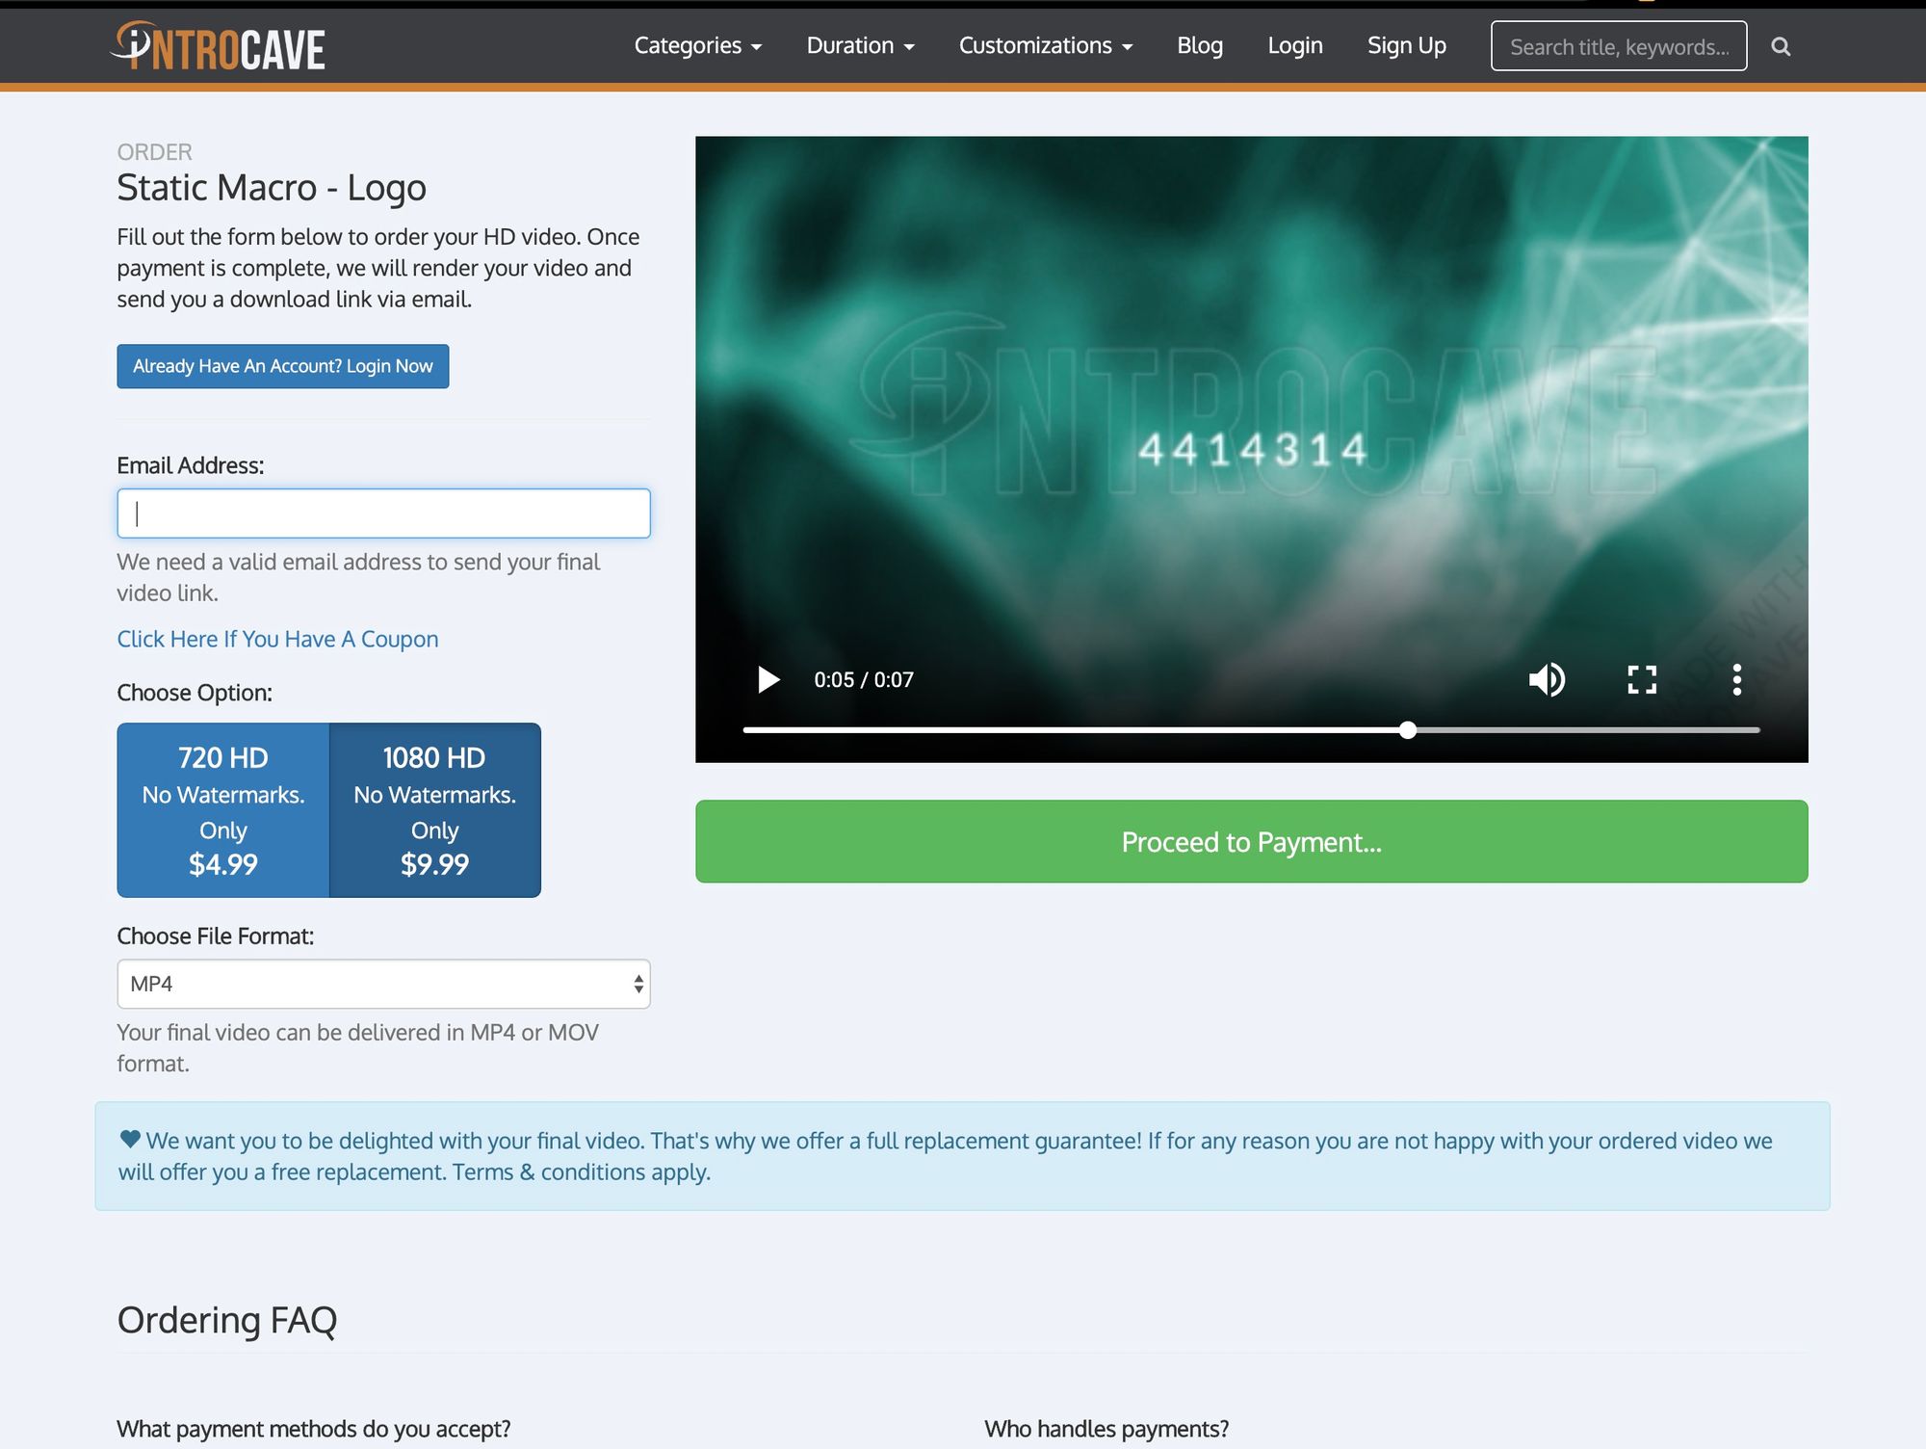Expand the Duration menu

(859, 45)
